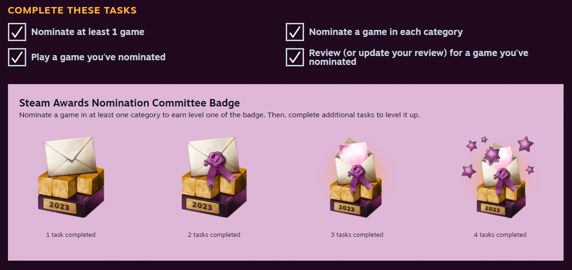The height and width of the screenshot is (270, 572).
Task: Click 'Nominate a game in each category' text
Action: tap(386, 32)
